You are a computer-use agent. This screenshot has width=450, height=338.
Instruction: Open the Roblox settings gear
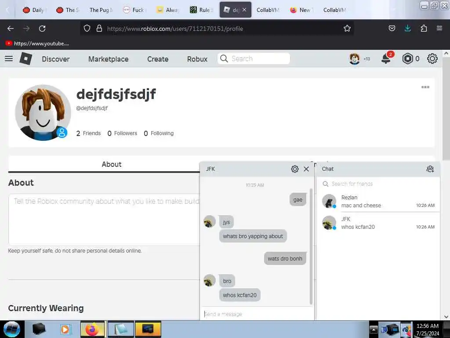pyautogui.click(x=432, y=59)
